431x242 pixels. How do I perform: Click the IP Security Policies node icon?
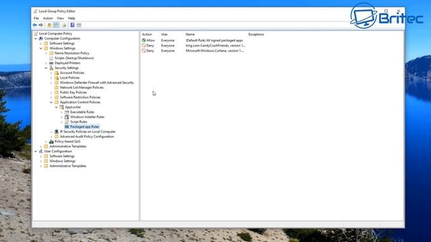click(57, 132)
